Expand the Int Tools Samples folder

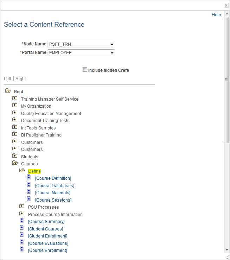pyautogui.click(x=15, y=127)
